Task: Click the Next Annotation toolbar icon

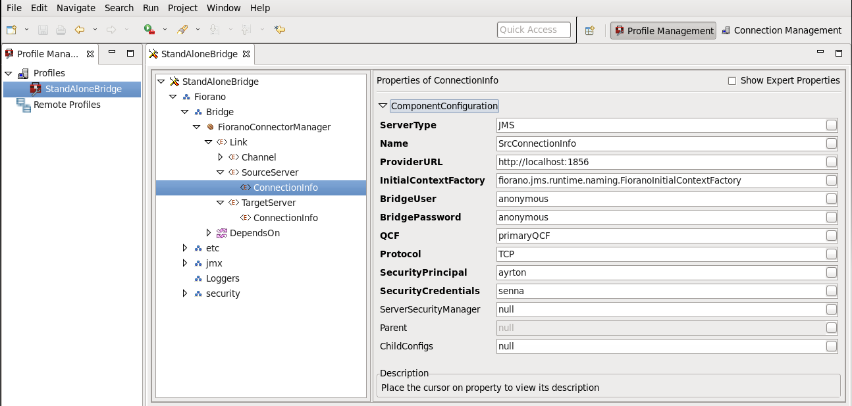Action: 214,30
